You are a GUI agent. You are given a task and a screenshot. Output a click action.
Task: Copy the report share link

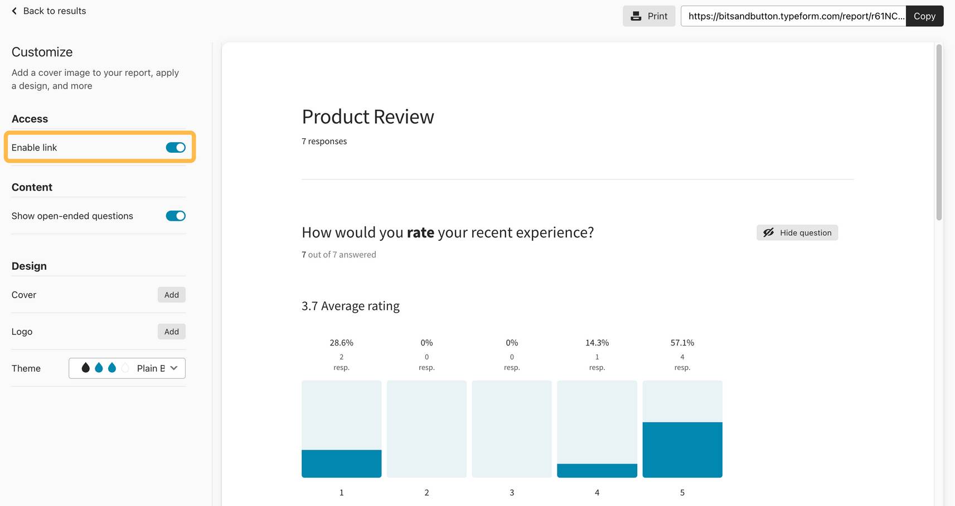click(x=924, y=16)
